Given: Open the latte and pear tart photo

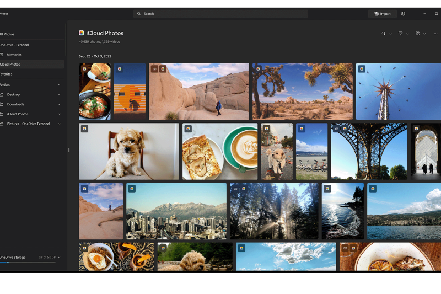Looking at the screenshot, I should click(x=220, y=151).
